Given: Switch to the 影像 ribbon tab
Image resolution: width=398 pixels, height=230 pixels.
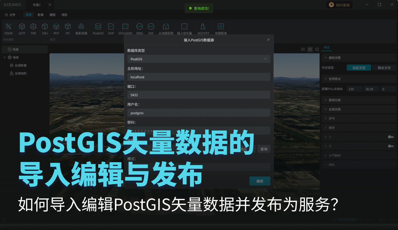Looking at the screenshot, I should [40, 15].
